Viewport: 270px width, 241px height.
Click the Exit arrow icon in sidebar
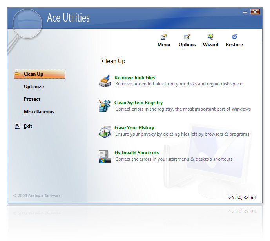pyautogui.click(x=17, y=126)
